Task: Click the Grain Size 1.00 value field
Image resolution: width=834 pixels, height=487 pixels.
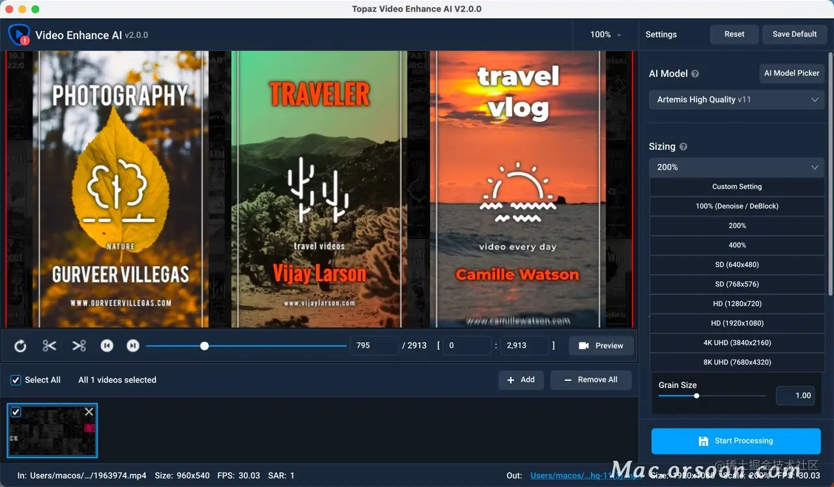Action: coord(796,395)
